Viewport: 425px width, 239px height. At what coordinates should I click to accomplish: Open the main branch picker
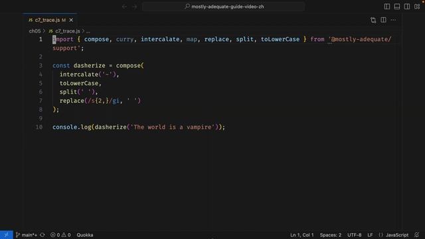click(x=27, y=235)
